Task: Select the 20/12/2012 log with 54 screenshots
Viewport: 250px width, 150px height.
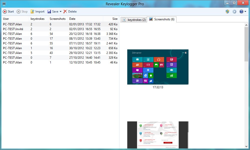Action: 60,34
